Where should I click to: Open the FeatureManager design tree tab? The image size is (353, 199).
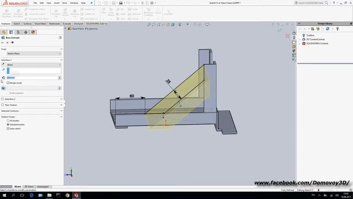pos(4,32)
